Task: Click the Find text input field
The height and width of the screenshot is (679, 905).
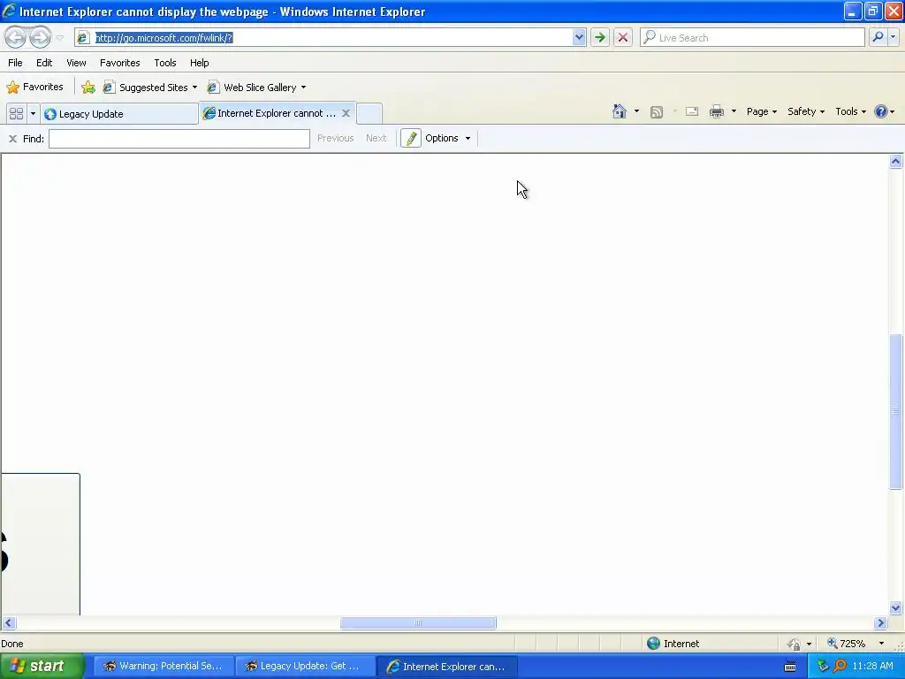Action: (179, 139)
